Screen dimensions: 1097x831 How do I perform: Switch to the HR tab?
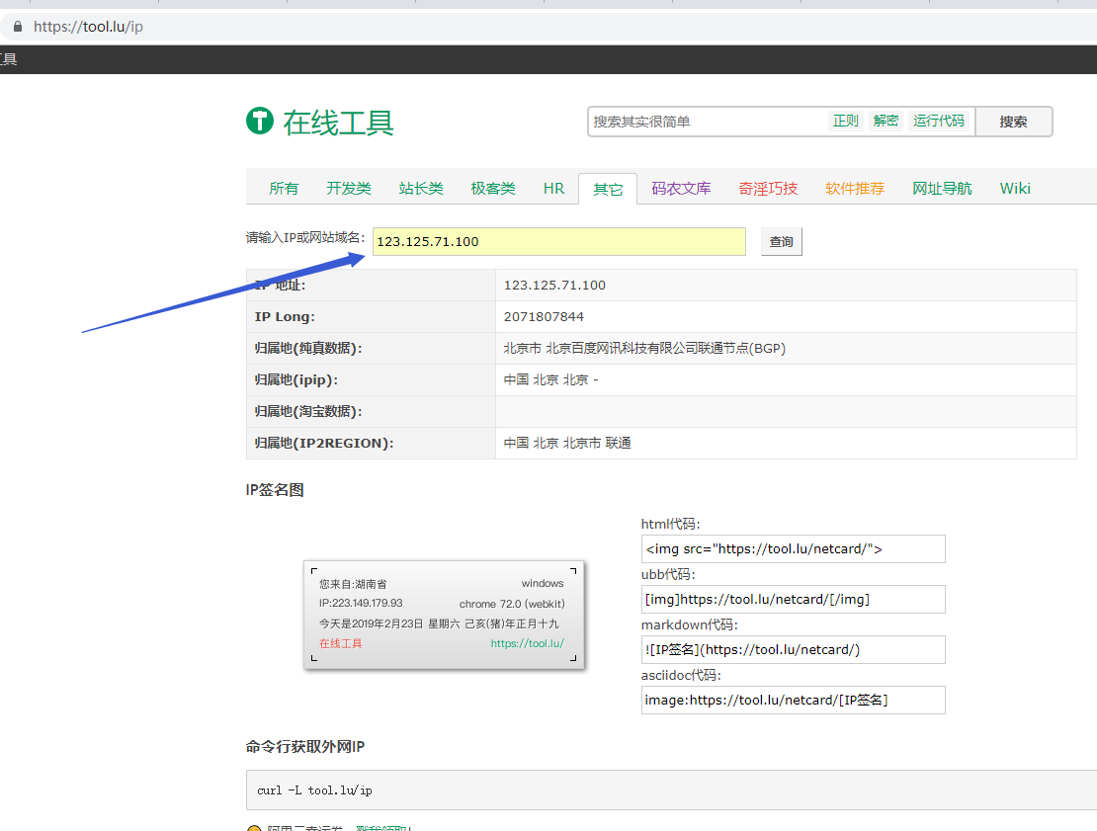553,189
